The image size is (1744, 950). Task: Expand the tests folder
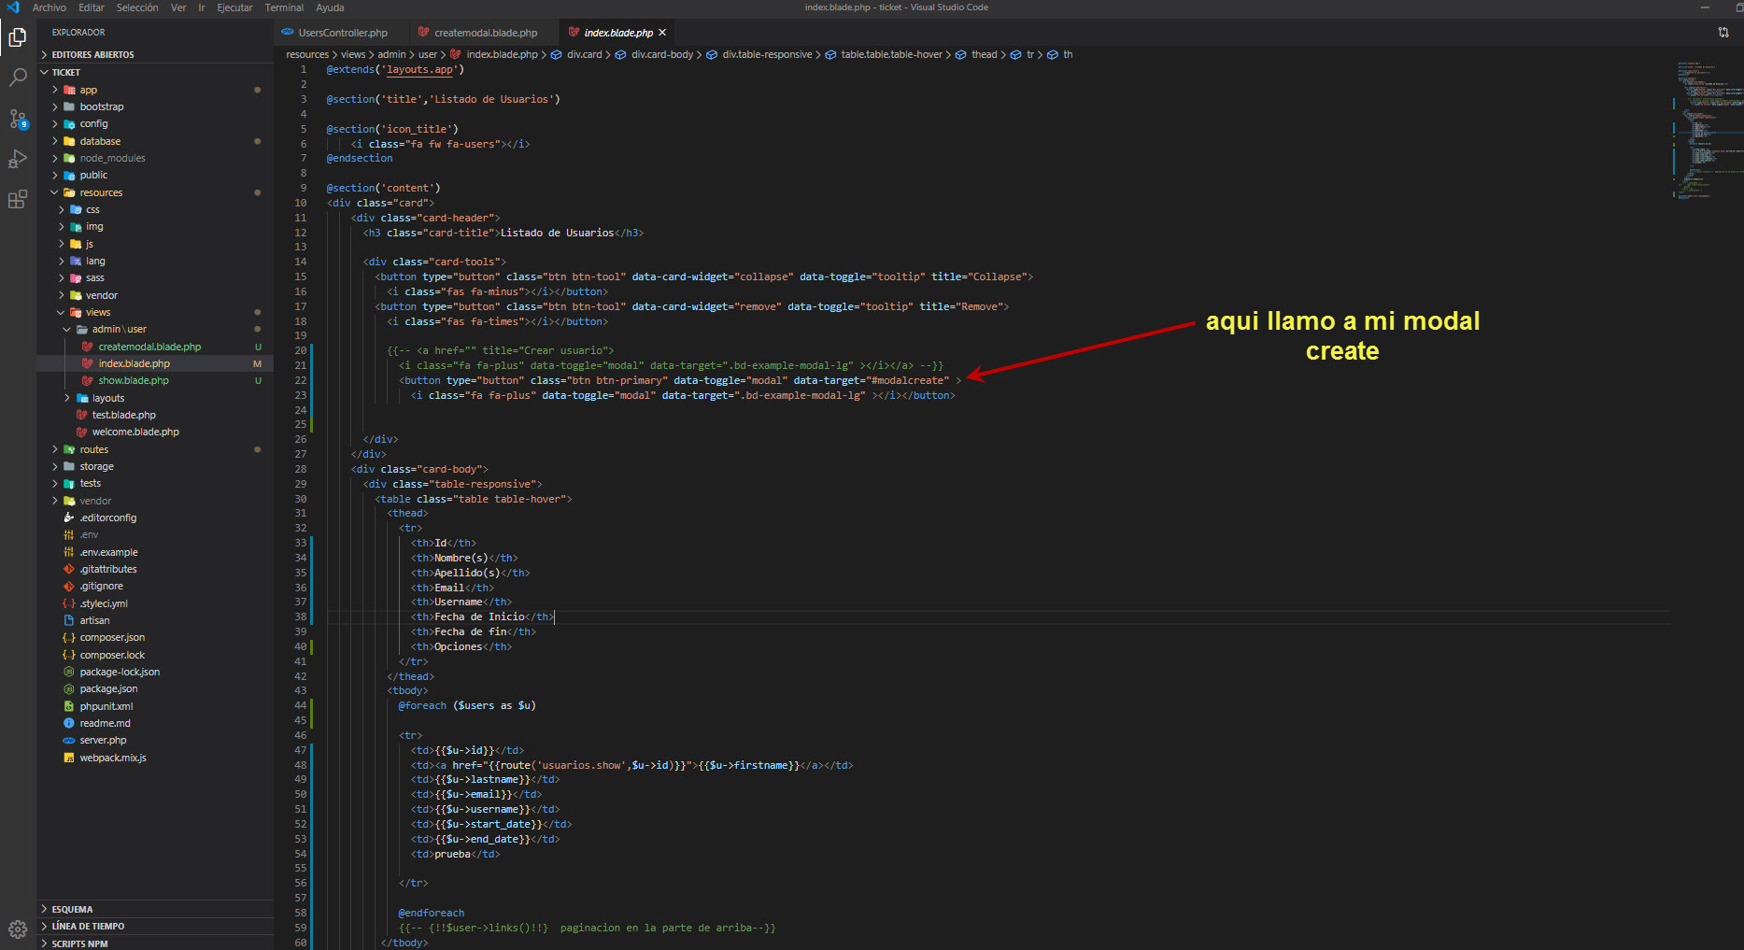(x=155, y=483)
